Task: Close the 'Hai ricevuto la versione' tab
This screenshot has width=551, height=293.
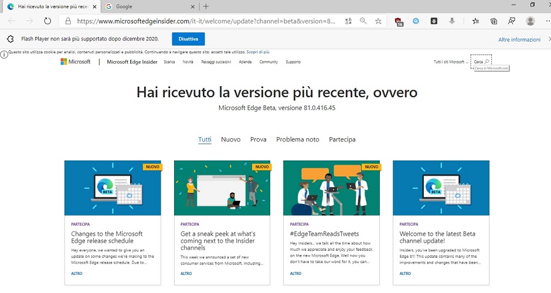Action: 94,6
